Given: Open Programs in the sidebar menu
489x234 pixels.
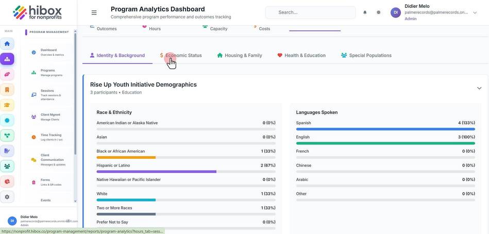Looking at the screenshot, I should [x=48, y=73].
